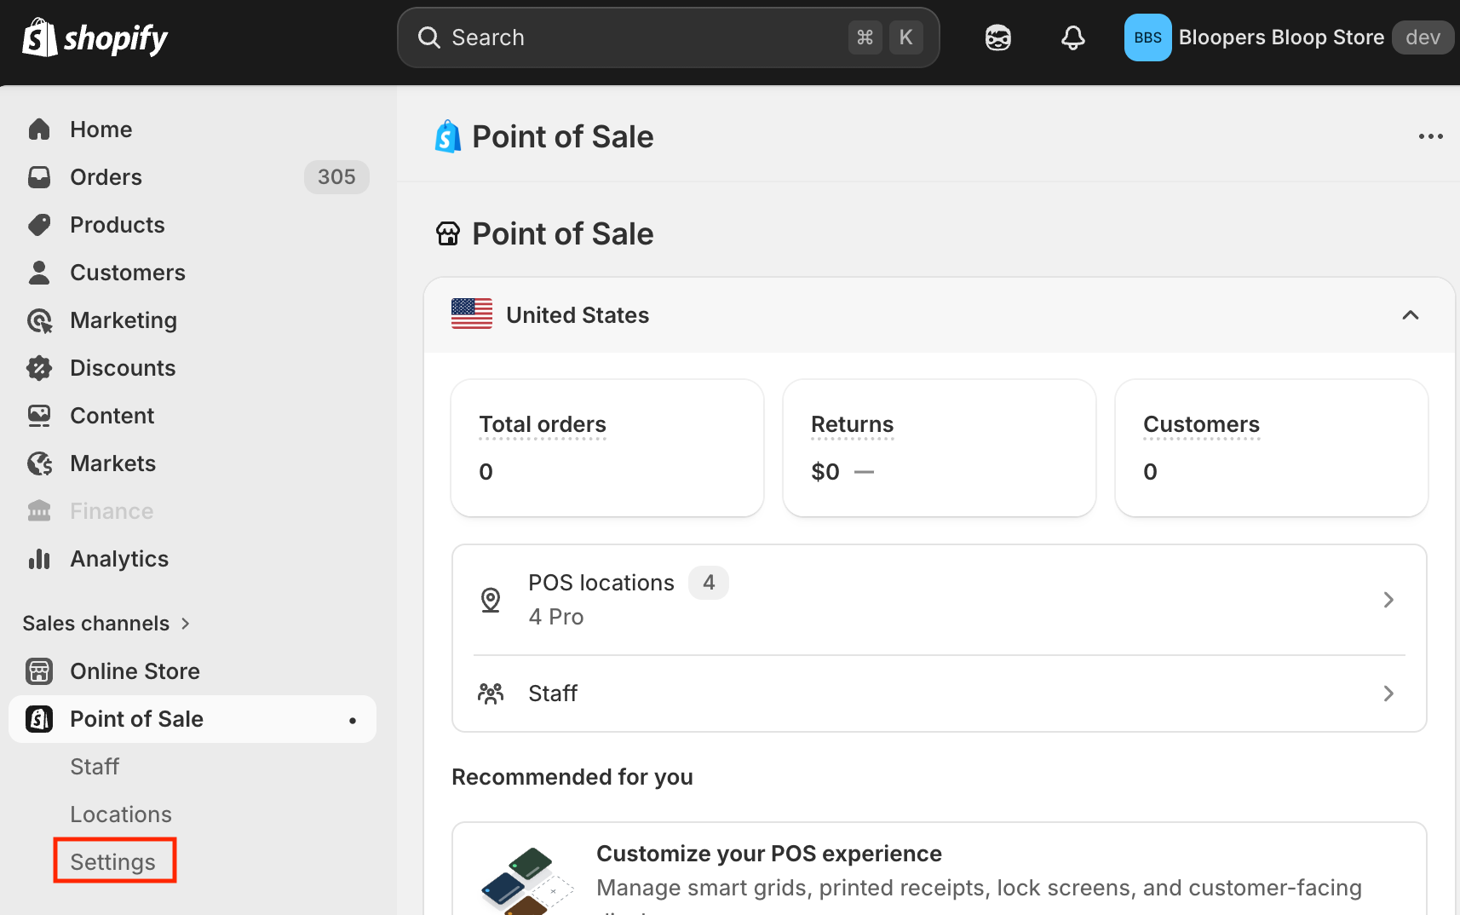Open Locations under Point of Sale
This screenshot has width=1460, height=915.
pos(121,814)
